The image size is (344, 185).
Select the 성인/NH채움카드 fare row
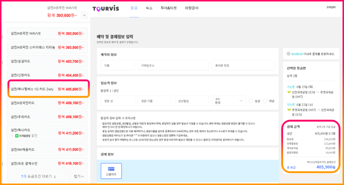pos(47,149)
